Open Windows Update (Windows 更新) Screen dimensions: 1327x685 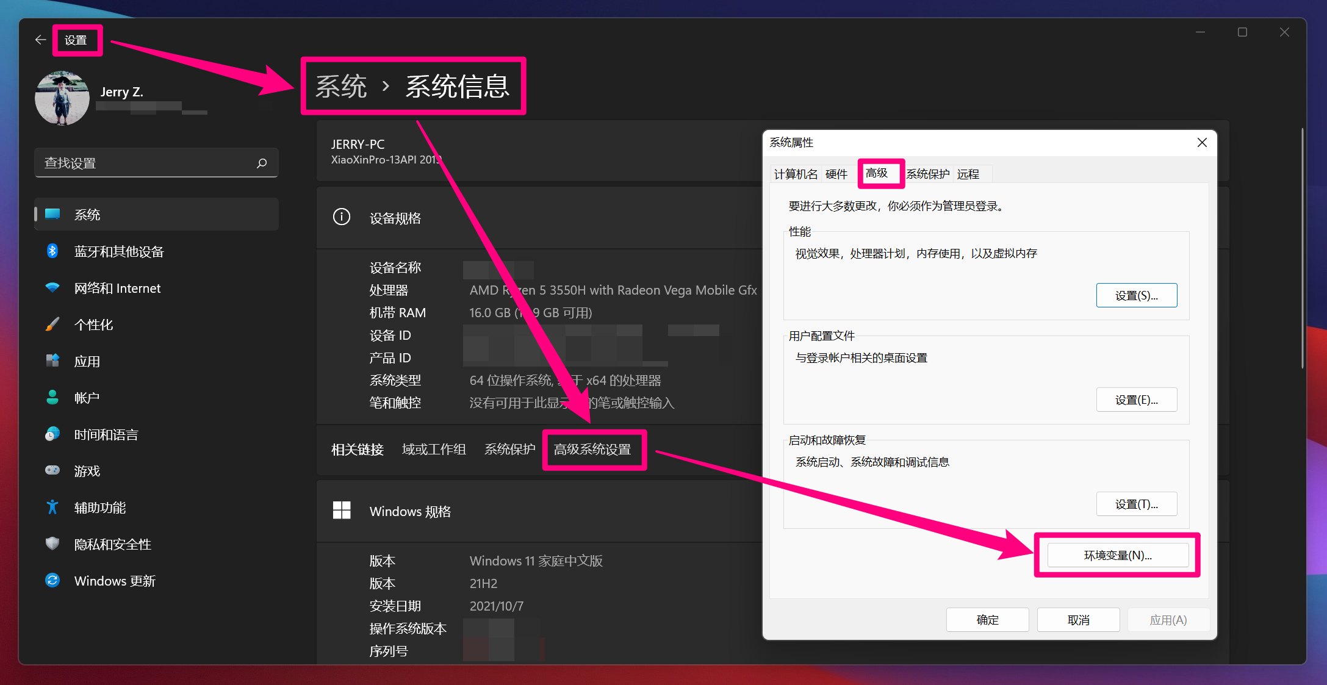point(115,581)
